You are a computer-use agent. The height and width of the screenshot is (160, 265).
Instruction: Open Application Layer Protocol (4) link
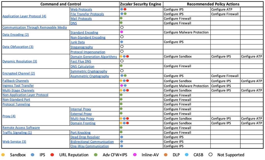[24, 16]
